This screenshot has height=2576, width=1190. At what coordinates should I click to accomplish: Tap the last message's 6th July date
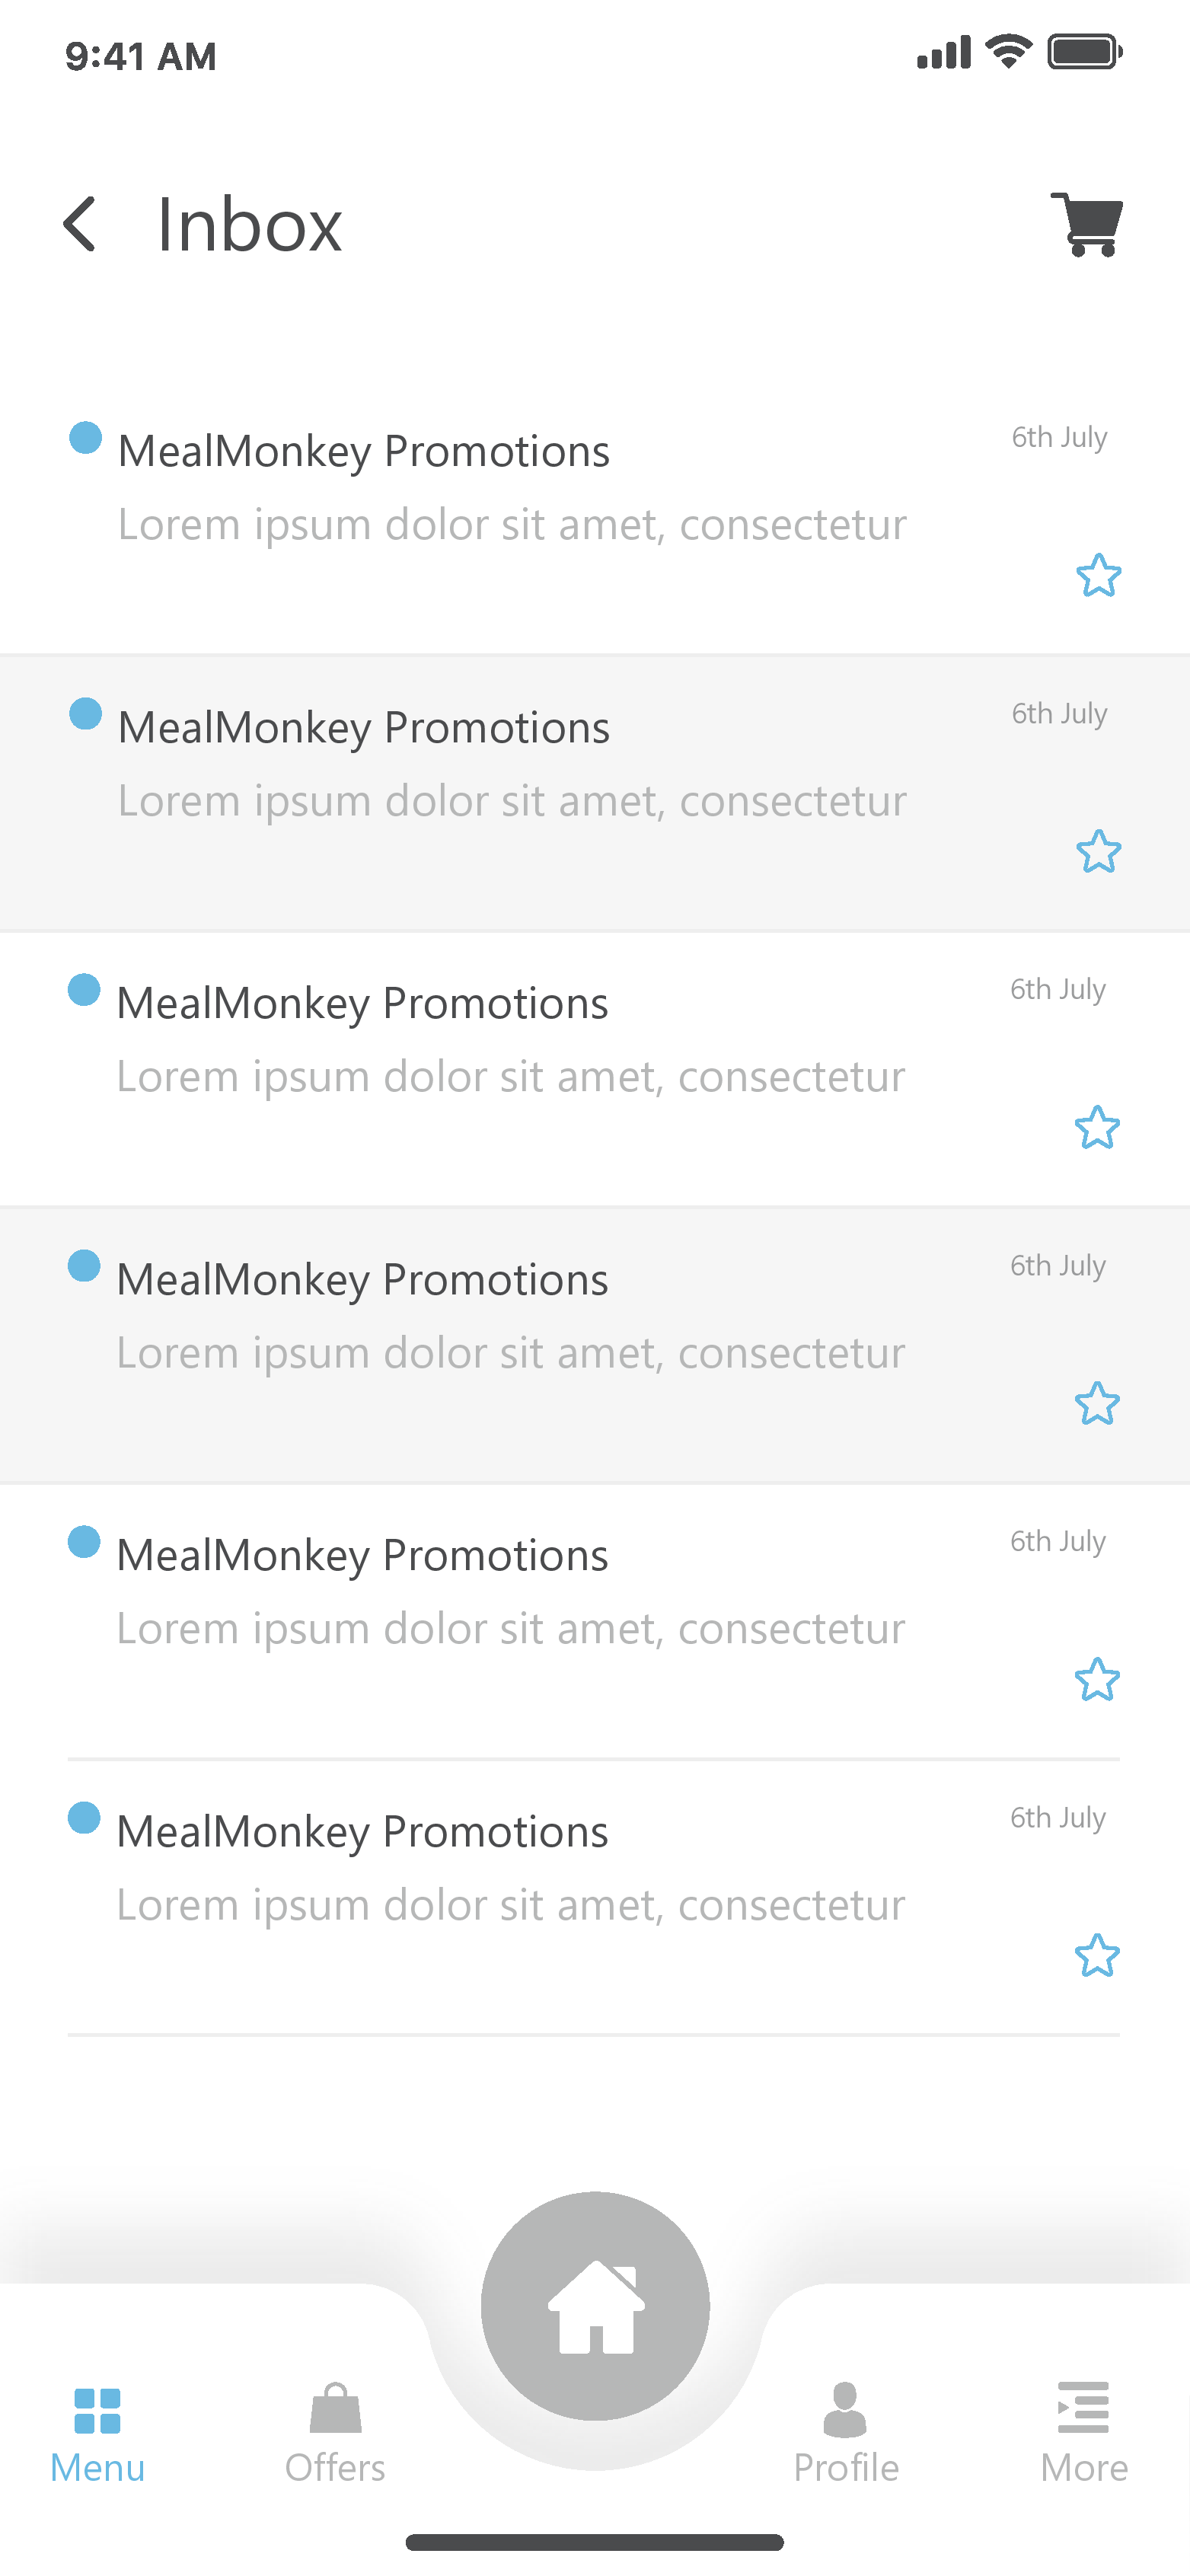click(x=1058, y=1817)
